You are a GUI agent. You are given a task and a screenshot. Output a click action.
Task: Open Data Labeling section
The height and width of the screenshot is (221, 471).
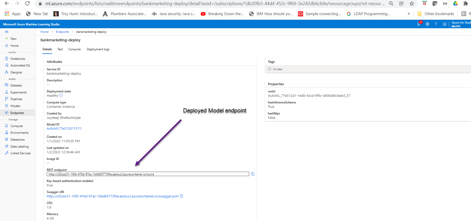[x=20, y=146]
